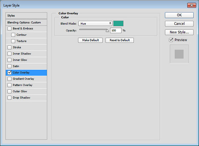
Task: Open the New Style... dialog
Action: (179, 32)
